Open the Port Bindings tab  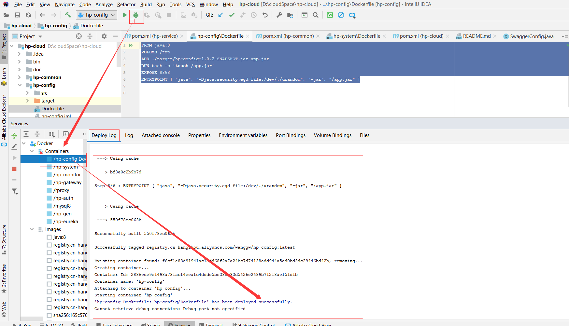point(291,135)
